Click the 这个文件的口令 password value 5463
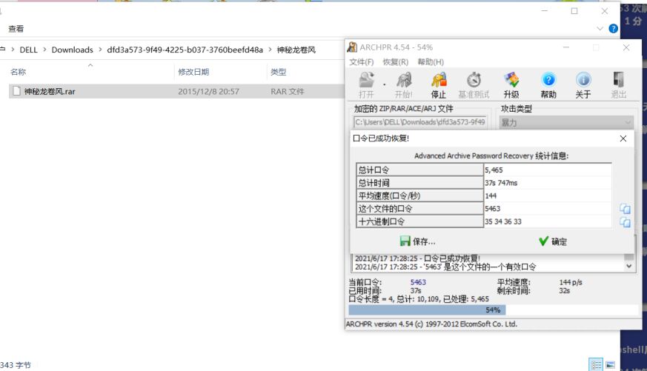 point(492,209)
